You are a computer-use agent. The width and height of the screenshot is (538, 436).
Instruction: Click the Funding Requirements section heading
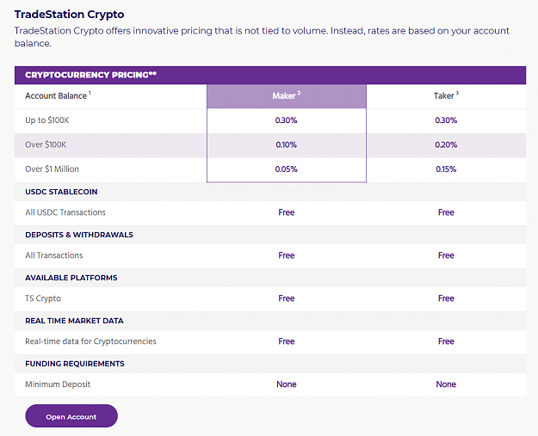(74, 364)
